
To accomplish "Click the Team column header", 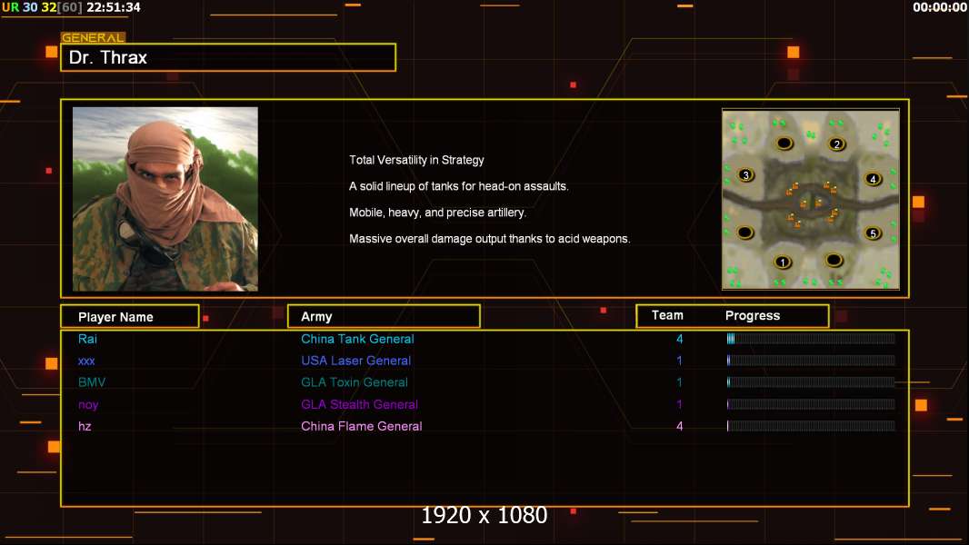I will coord(667,315).
